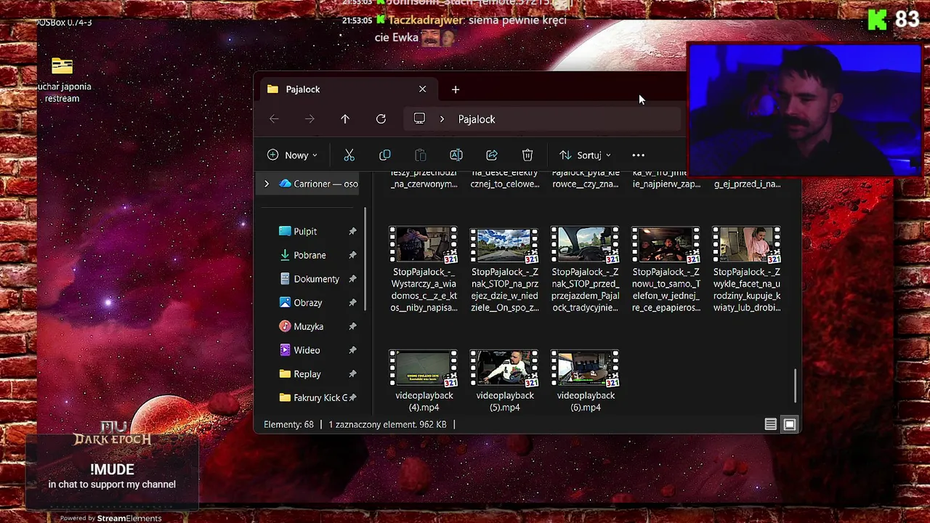Click '1 zaznaczony element. 962 KB' status text
Image resolution: width=930 pixels, height=523 pixels.
tap(387, 424)
